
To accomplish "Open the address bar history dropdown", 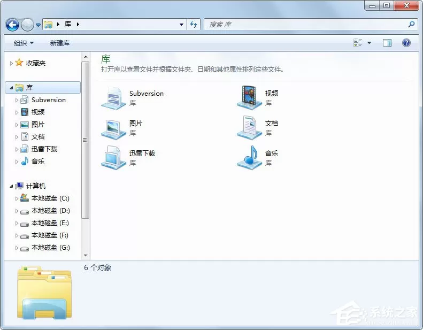I will (x=182, y=25).
